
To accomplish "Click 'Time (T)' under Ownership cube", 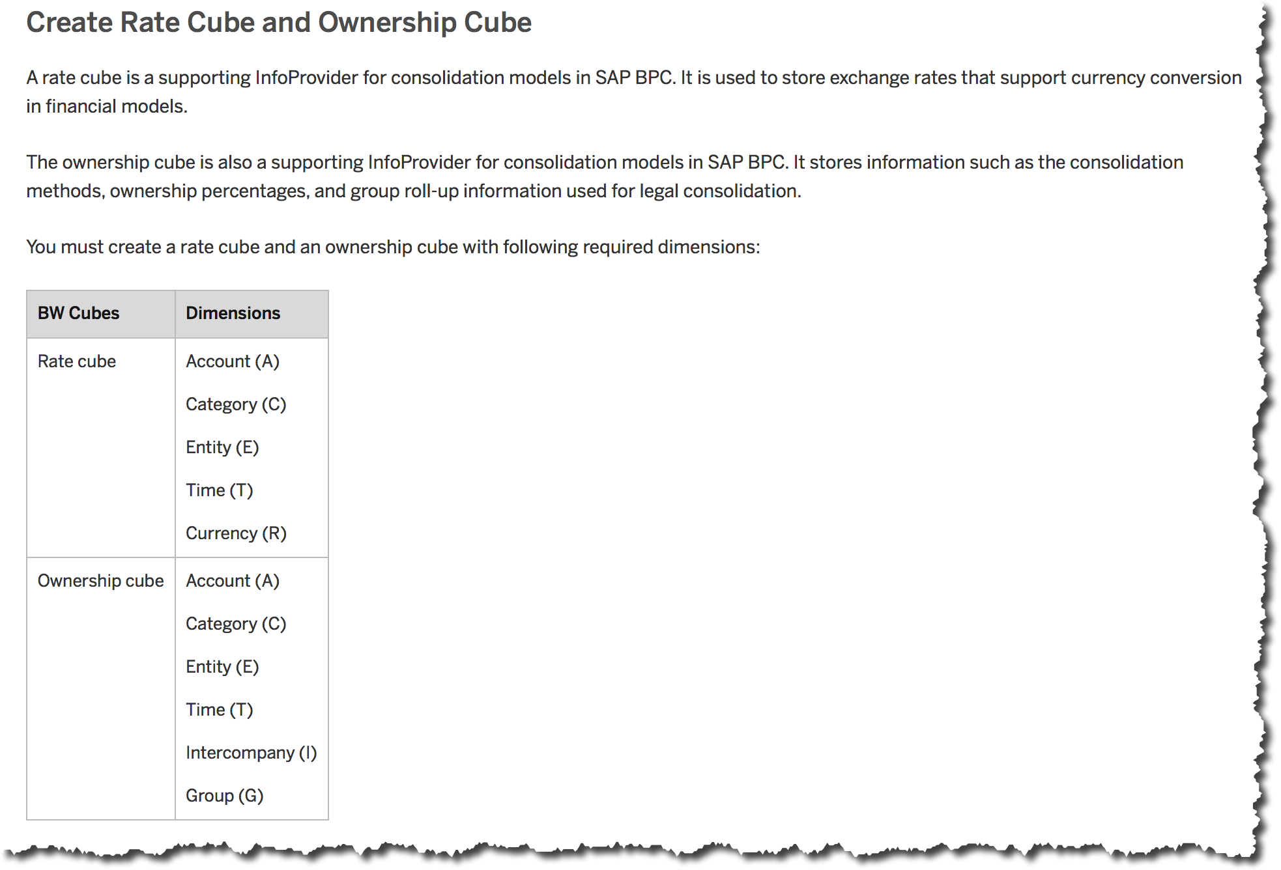I will [x=219, y=710].
